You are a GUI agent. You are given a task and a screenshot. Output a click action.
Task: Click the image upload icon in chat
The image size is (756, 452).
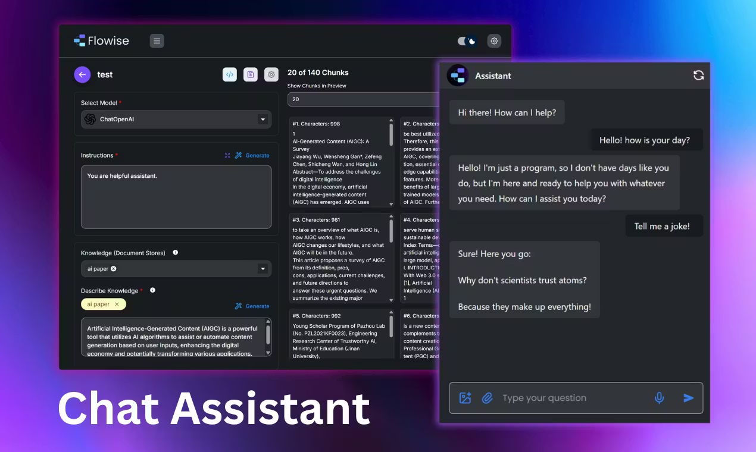click(466, 398)
